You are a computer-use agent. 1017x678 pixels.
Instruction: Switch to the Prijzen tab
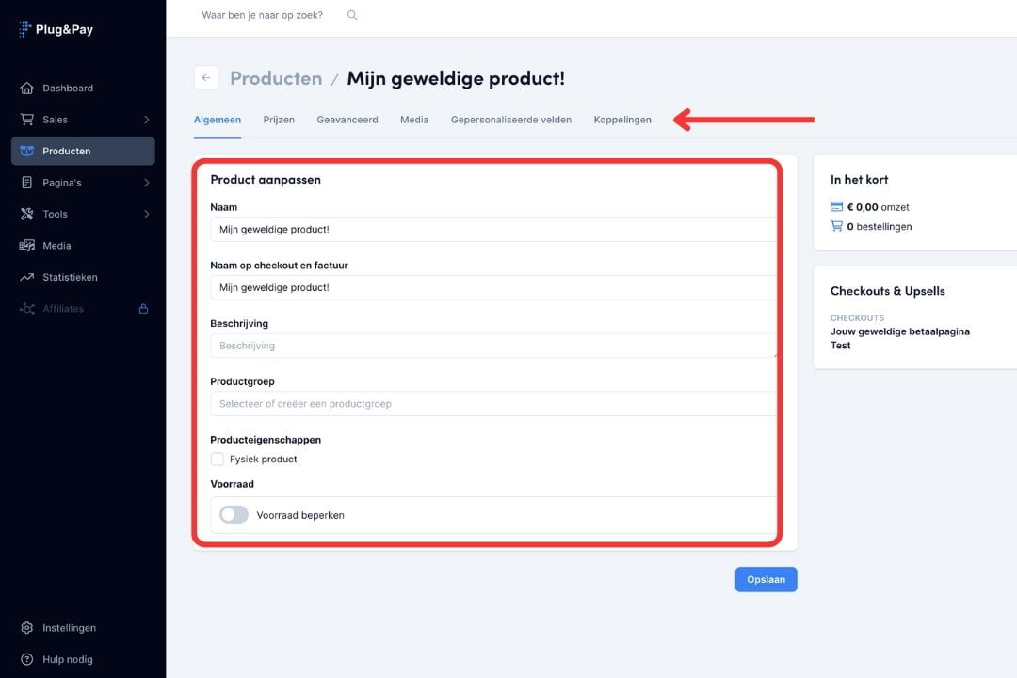pyautogui.click(x=279, y=120)
